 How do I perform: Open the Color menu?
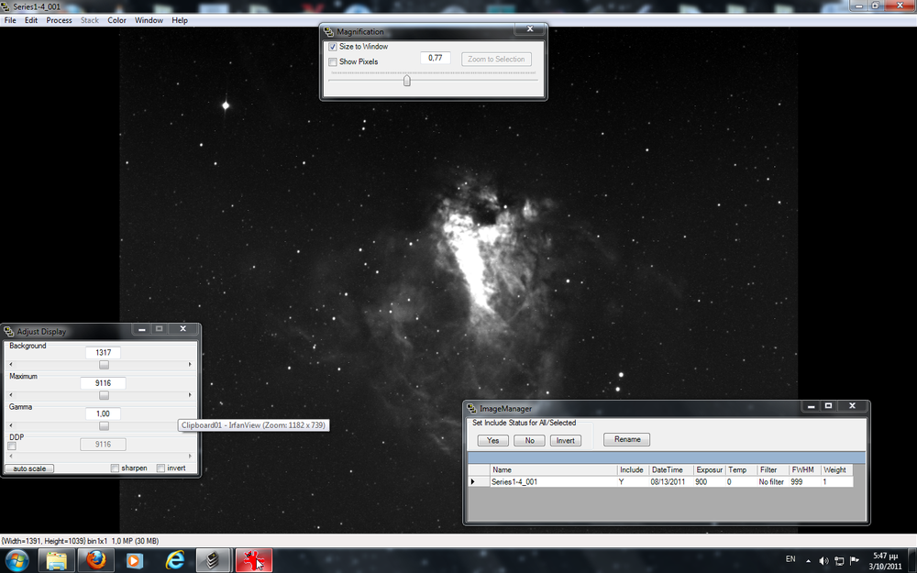(x=116, y=20)
